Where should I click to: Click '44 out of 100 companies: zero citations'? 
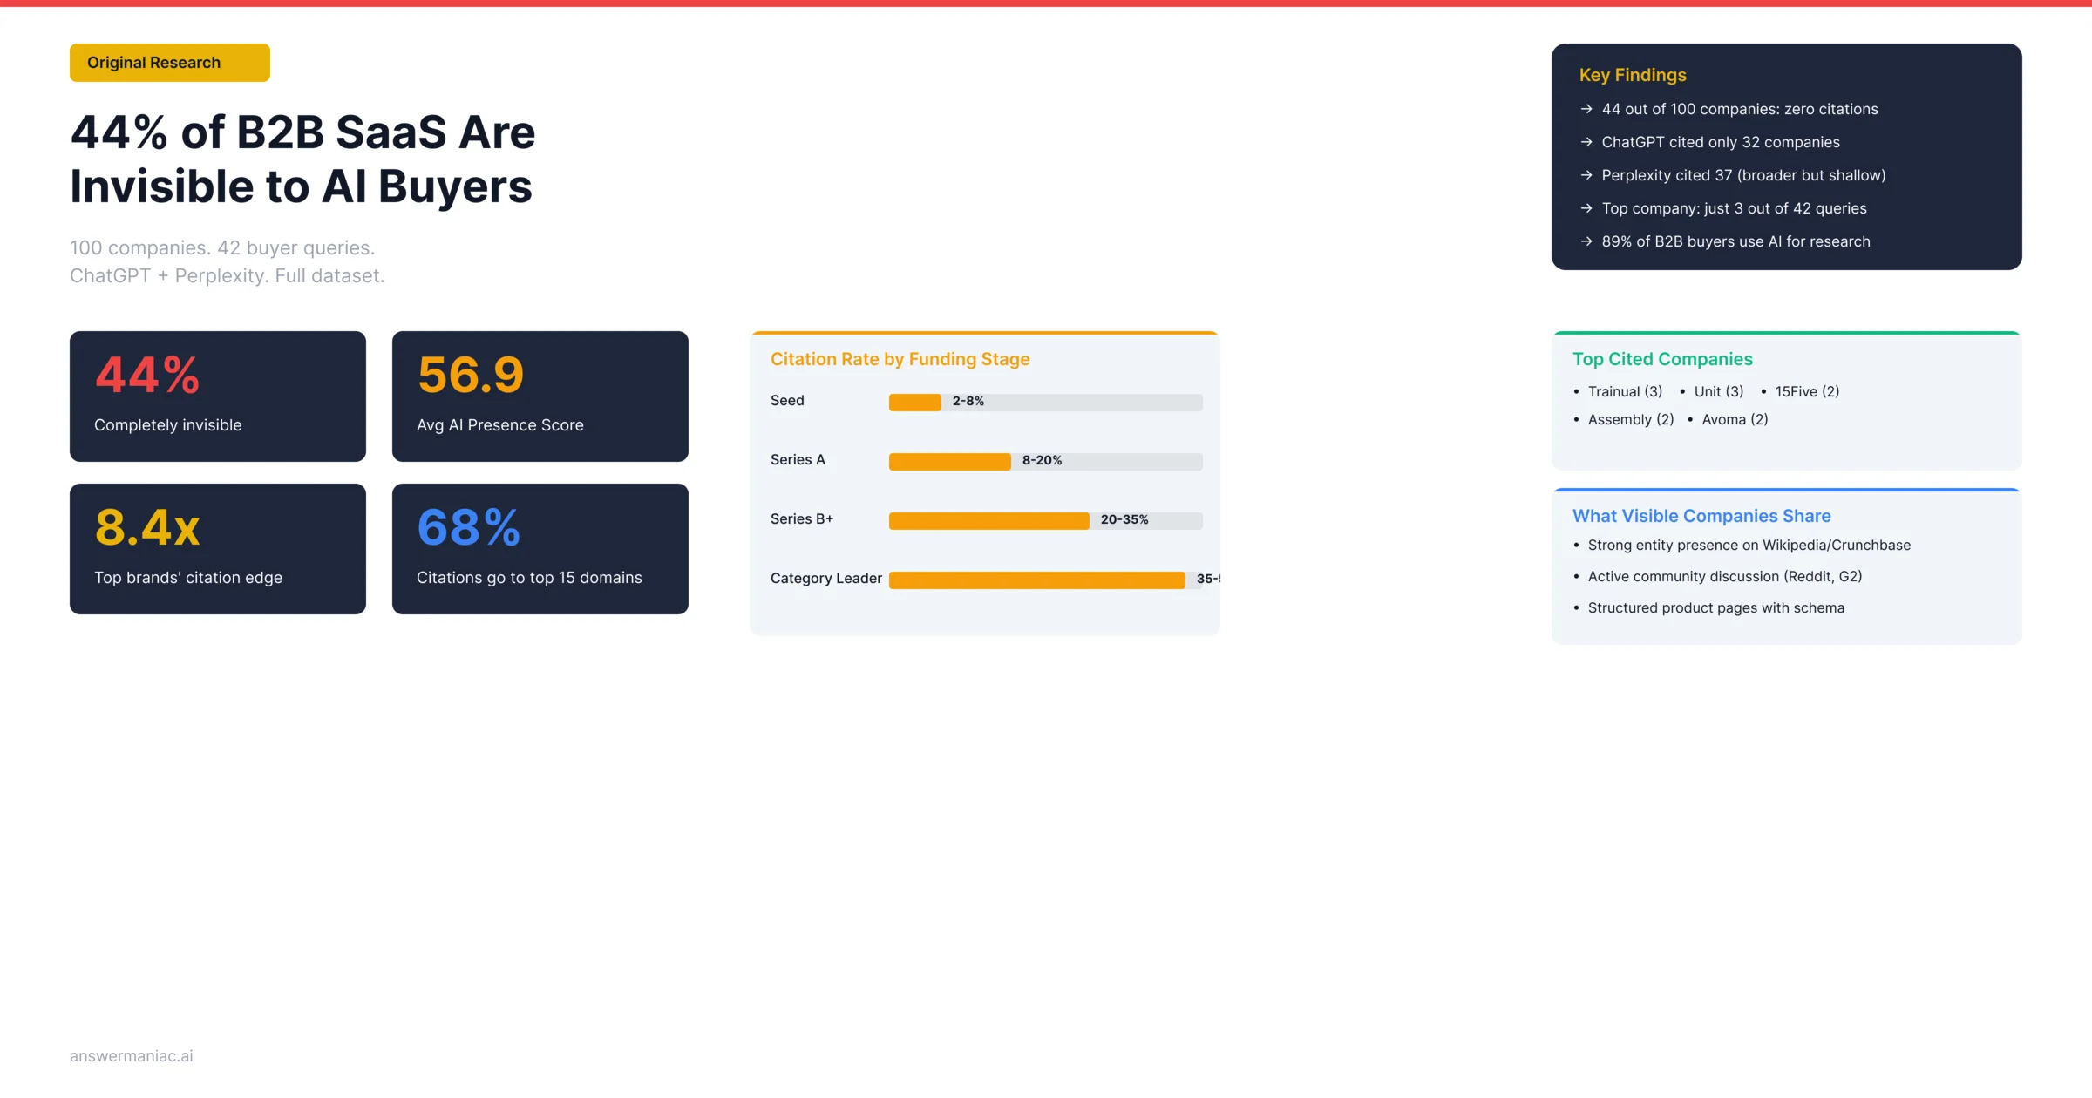(1740, 109)
